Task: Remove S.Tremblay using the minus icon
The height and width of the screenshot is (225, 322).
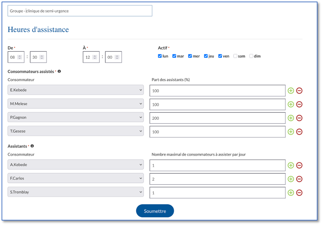Action: coord(299,193)
